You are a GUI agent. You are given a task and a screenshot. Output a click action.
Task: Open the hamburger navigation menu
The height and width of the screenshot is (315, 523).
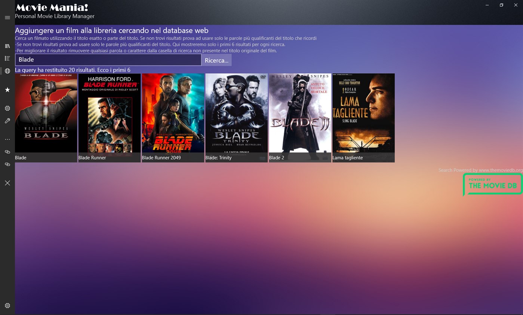tap(7, 18)
